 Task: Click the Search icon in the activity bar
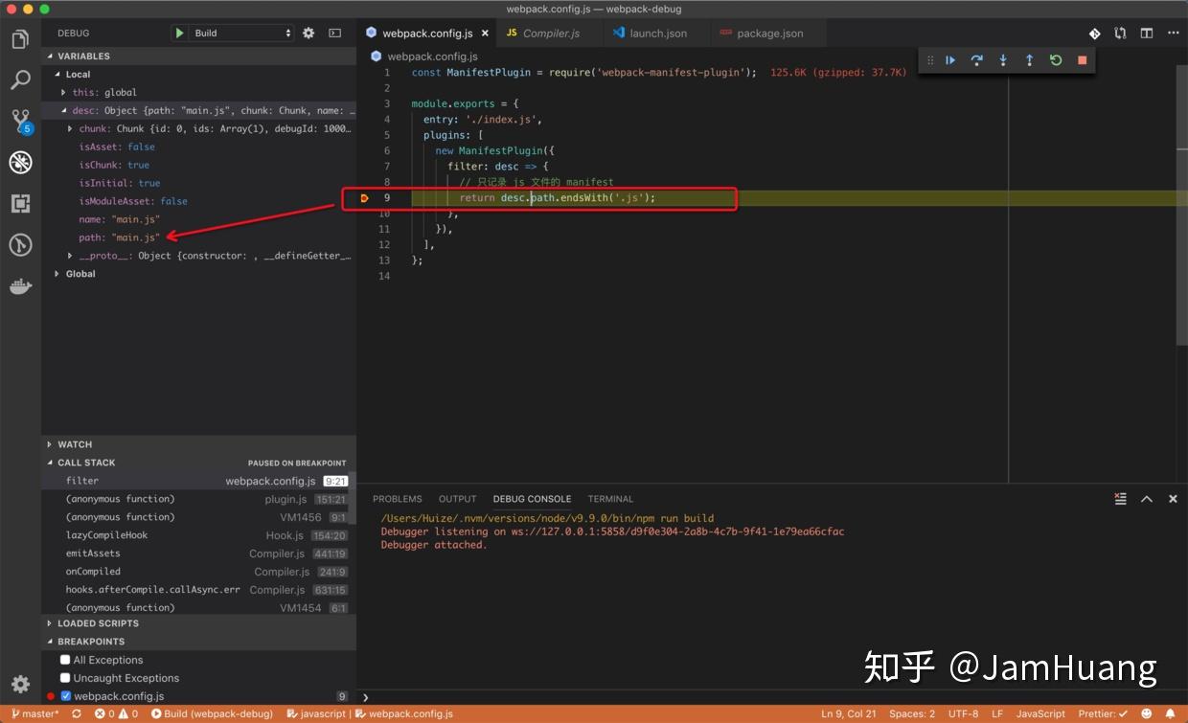(x=21, y=79)
